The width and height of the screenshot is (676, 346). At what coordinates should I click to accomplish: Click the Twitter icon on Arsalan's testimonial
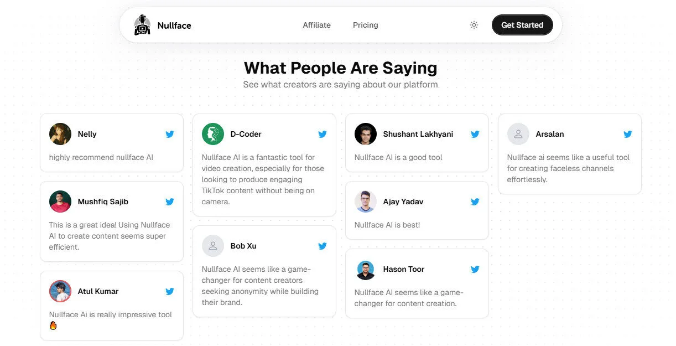tap(628, 134)
